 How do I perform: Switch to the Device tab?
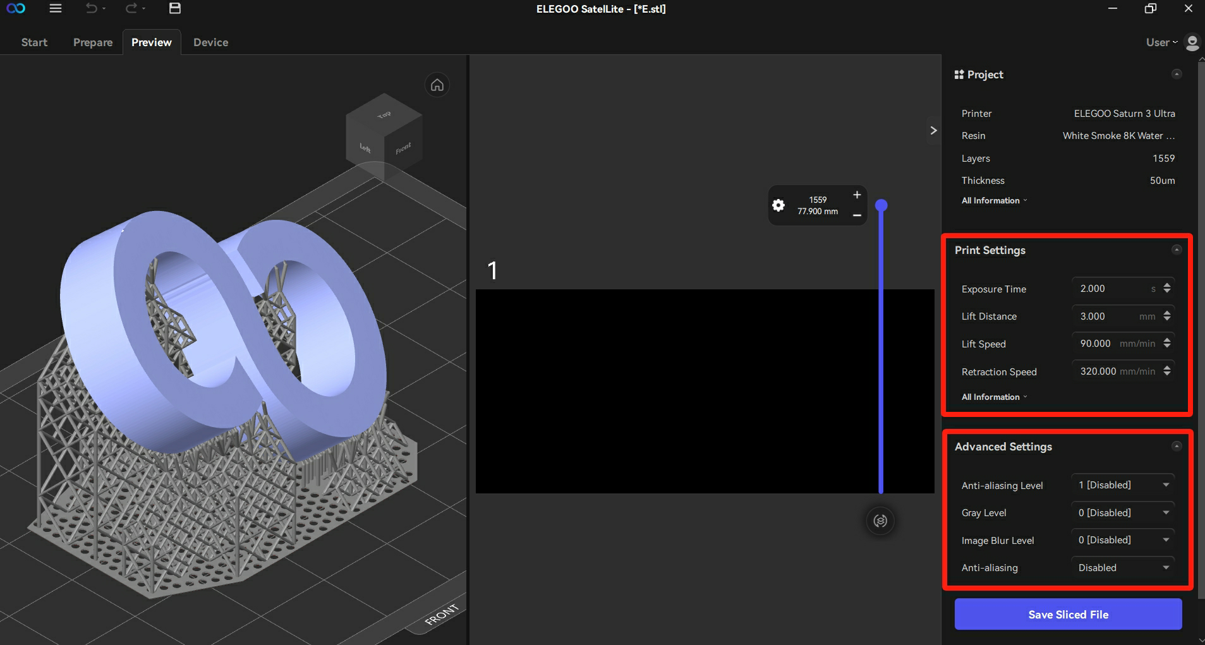click(x=211, y=42)
